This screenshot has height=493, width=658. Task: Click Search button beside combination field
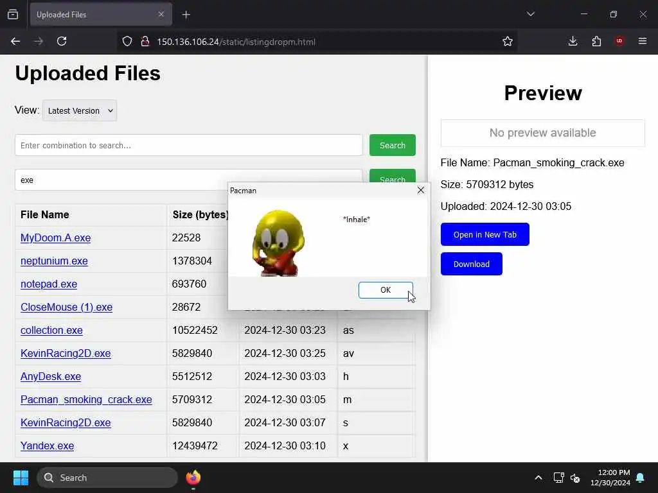(393, 145)
